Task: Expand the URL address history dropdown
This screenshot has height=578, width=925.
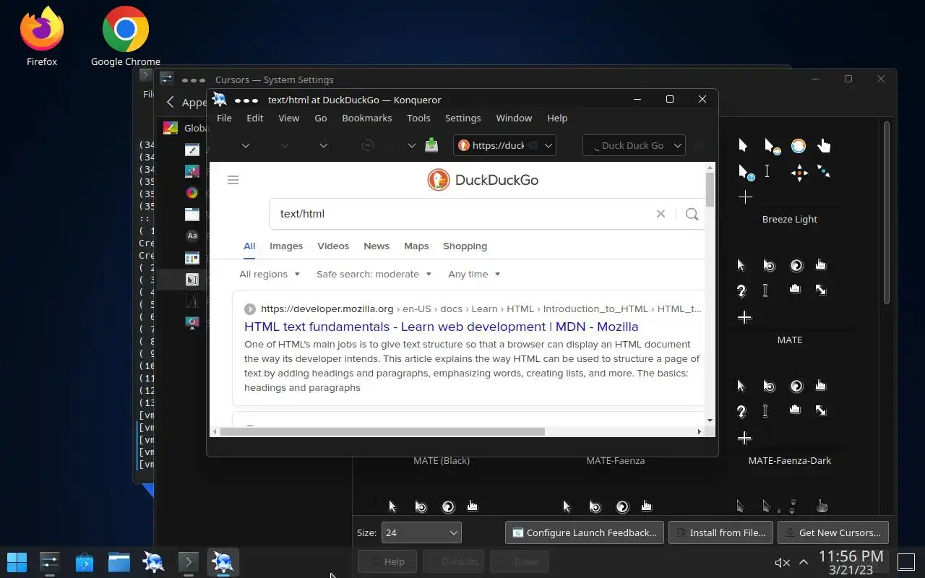Action: [x=548, y=145]
